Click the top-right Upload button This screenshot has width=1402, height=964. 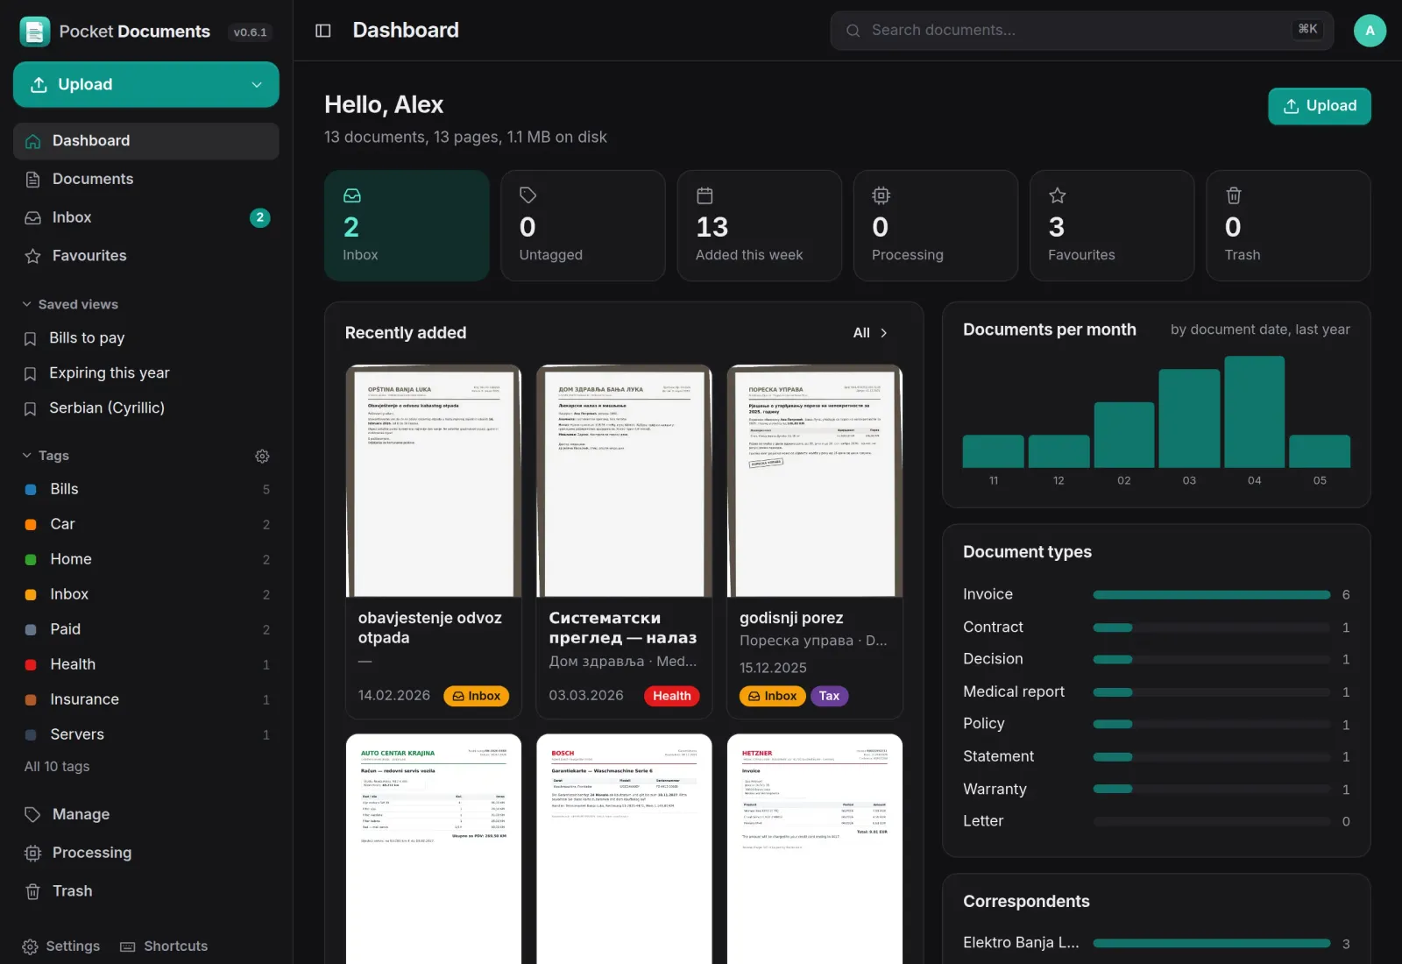1319,106
